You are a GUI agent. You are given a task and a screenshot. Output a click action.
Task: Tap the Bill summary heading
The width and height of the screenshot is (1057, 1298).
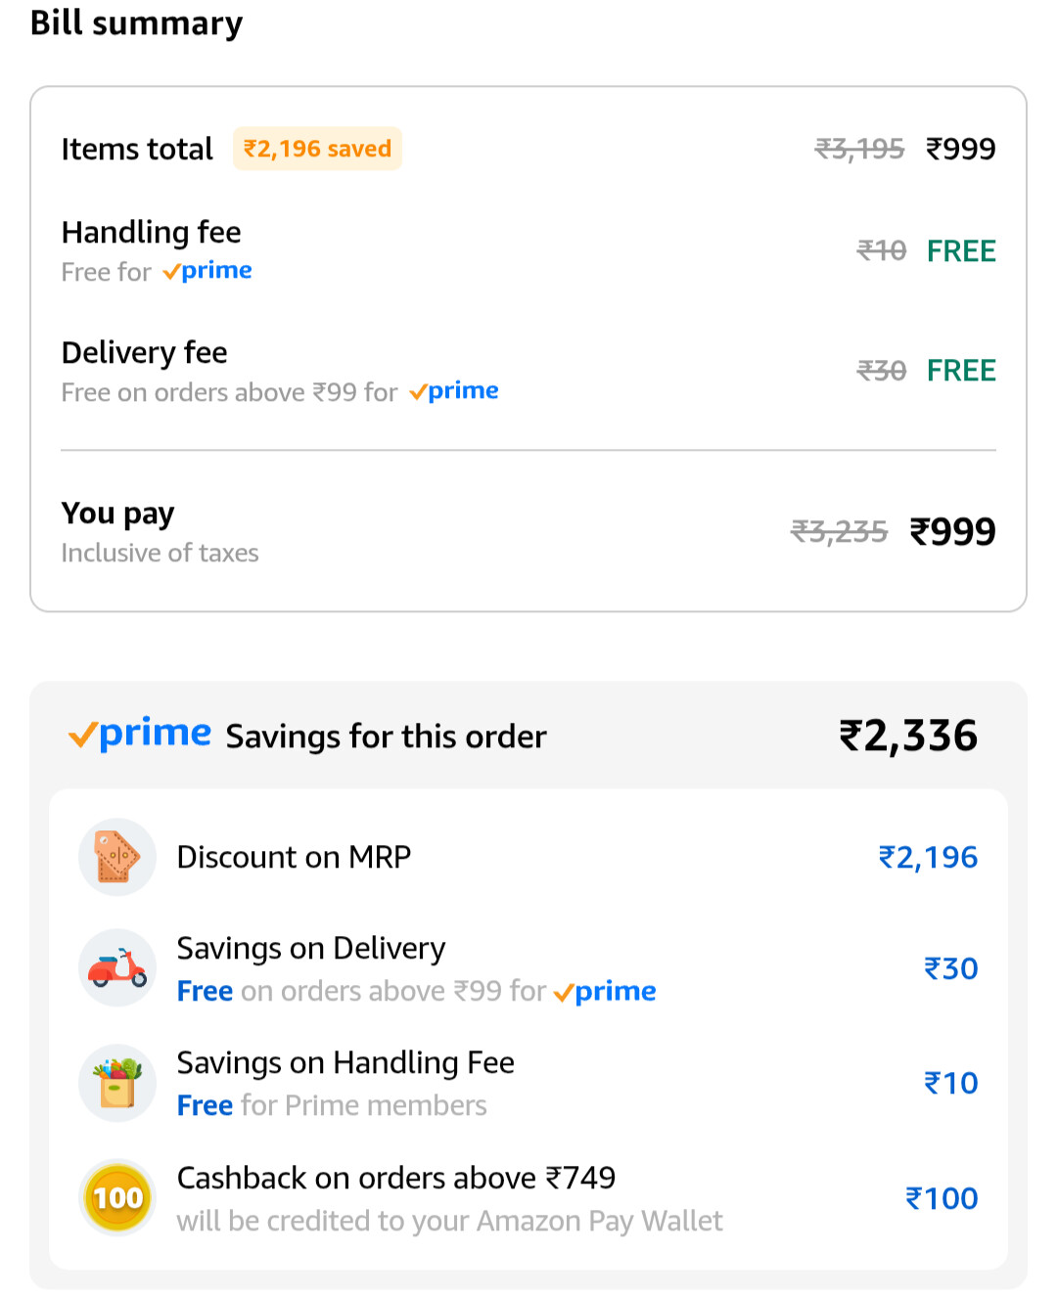coord(136,22)
